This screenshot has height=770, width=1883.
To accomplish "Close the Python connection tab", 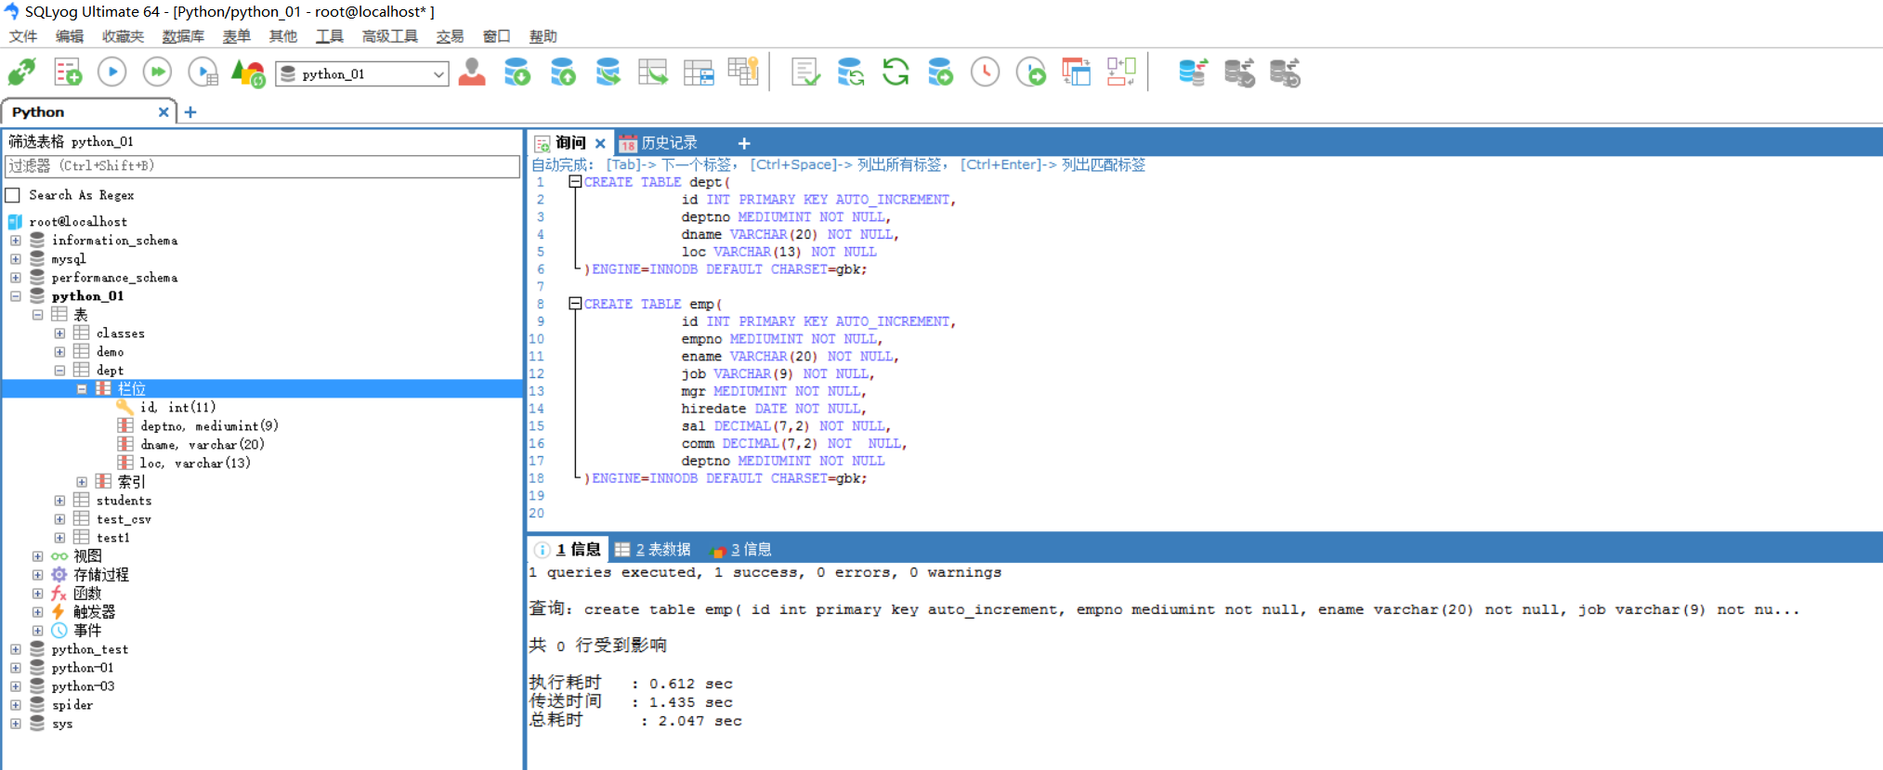I will tap(163, 112).
